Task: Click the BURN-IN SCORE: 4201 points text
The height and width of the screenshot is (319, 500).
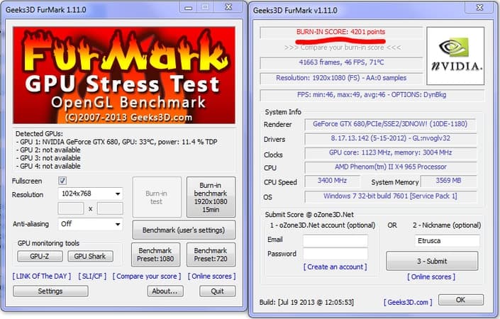Action: [341, 32]
